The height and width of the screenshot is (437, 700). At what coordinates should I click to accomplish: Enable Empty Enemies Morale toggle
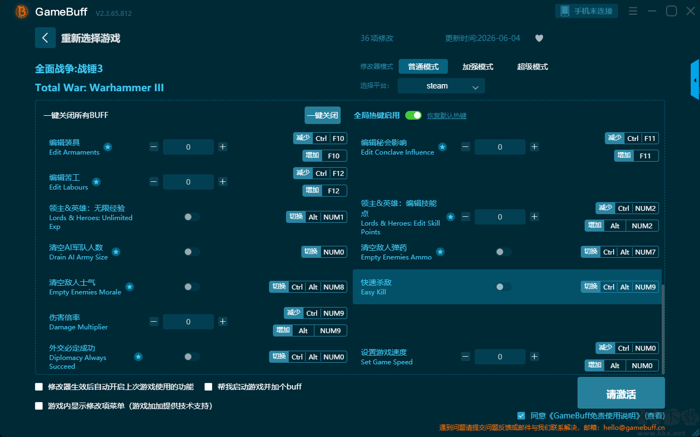tap(191, 287)
